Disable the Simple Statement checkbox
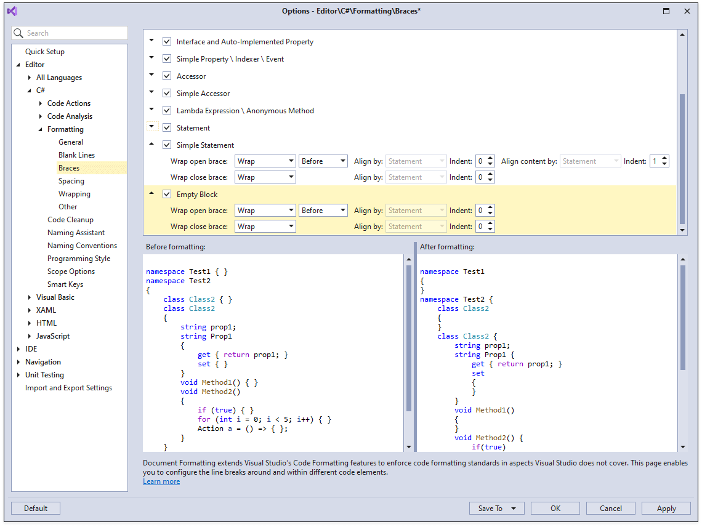This screenshot has width=702, height=527. pos(167,145)
